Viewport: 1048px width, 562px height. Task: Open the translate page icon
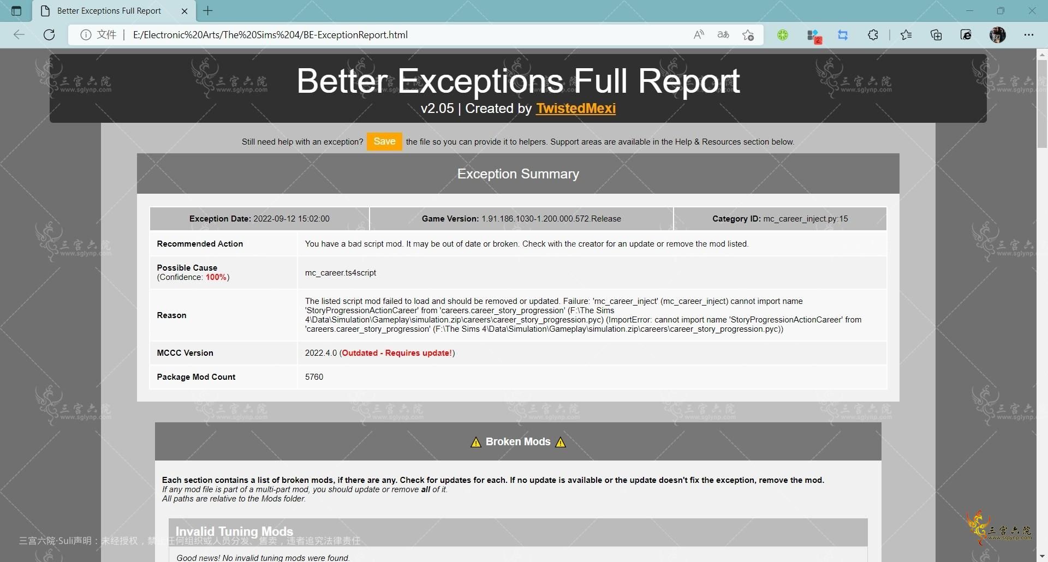pos(723,35)
